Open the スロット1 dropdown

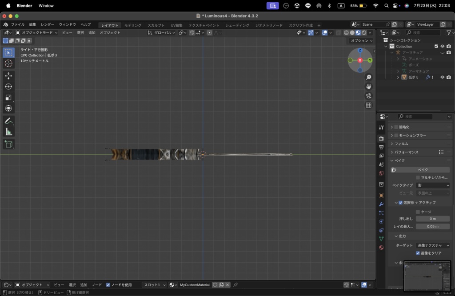click(154, 285)
